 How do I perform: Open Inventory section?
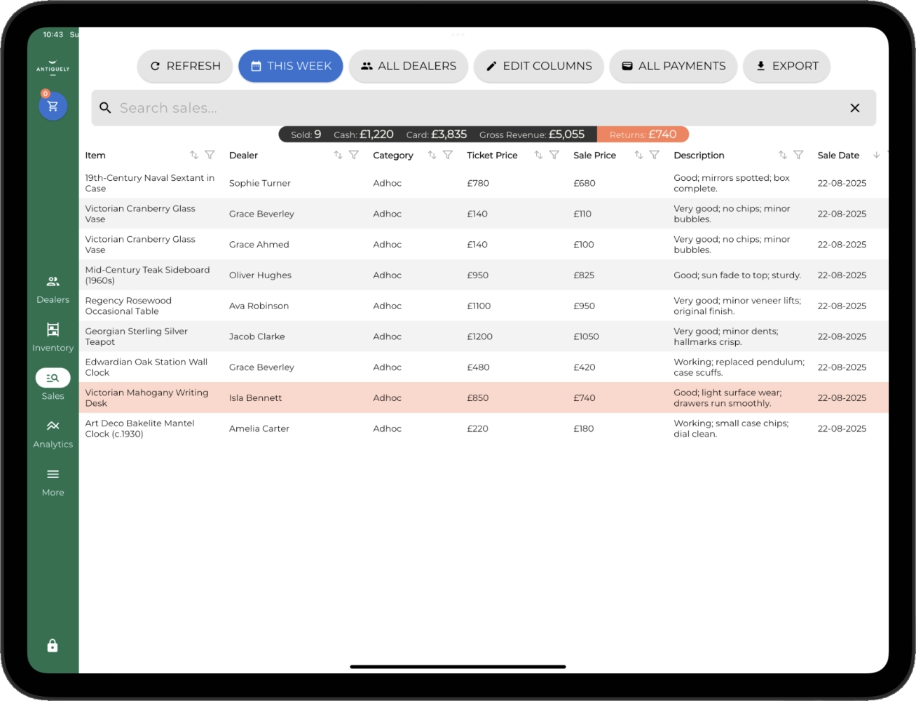tap(53, 337)
